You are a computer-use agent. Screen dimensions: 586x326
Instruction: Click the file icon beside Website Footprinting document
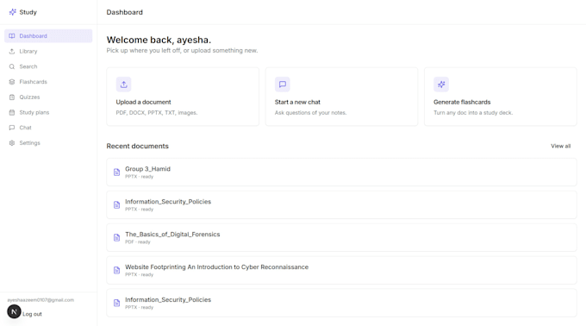116,270
